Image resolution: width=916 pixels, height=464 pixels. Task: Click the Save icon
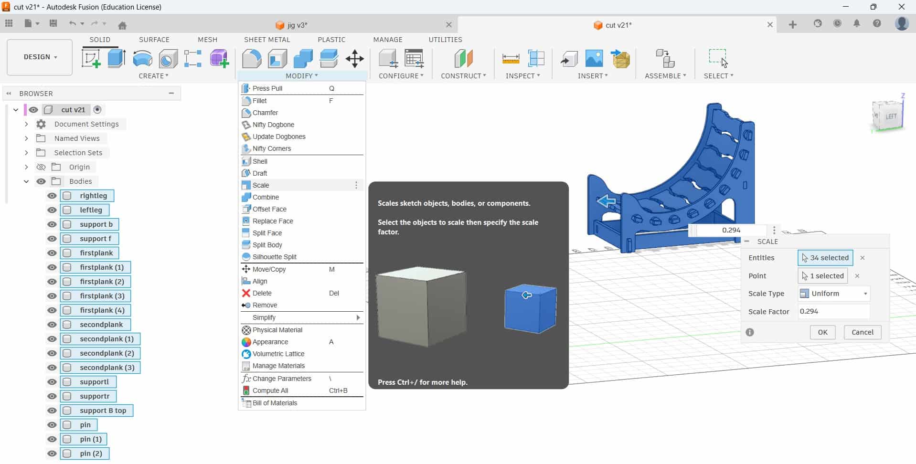click(53, 23)
